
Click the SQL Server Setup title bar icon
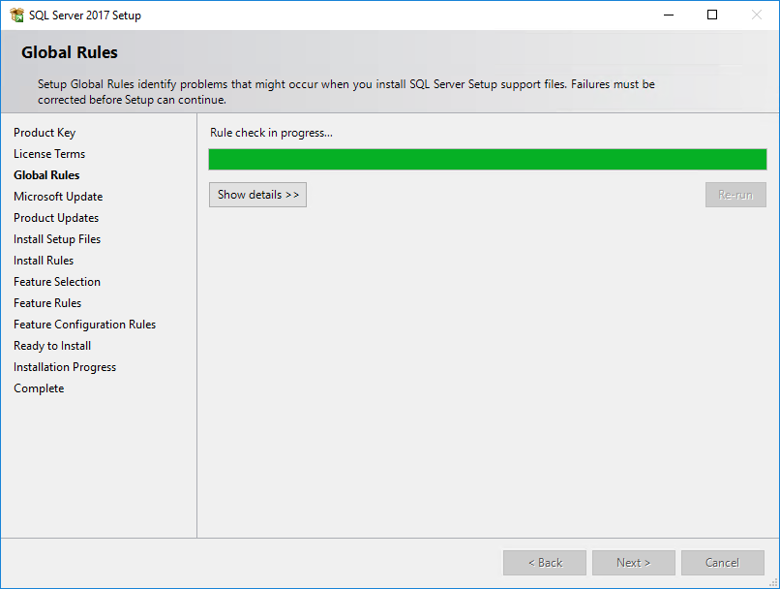16,15
